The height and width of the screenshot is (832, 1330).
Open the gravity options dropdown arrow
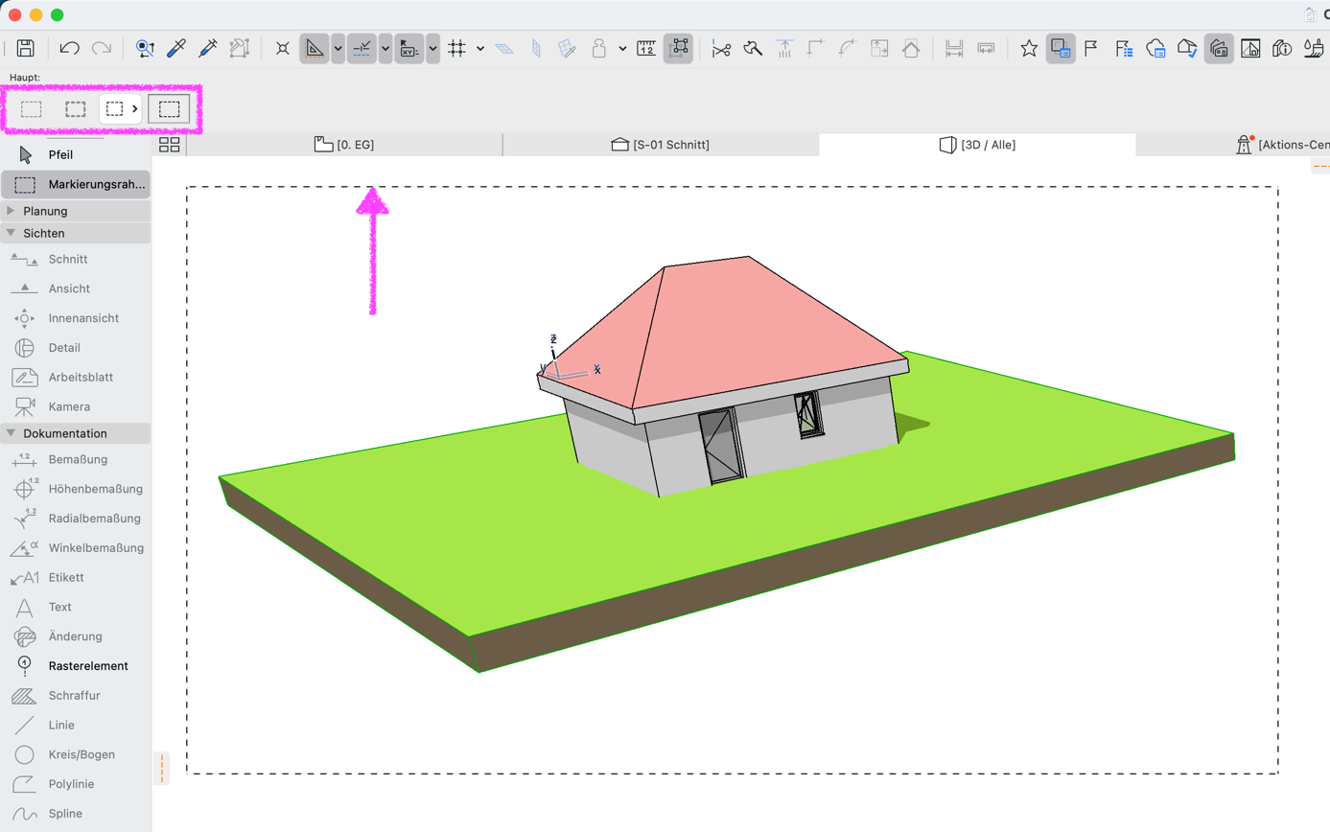point(622,48)
